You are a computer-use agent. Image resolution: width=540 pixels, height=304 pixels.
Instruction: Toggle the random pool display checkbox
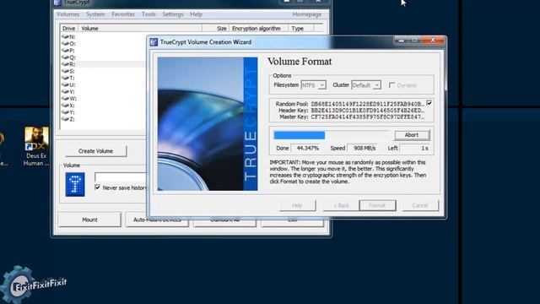(x=429, y=103)
